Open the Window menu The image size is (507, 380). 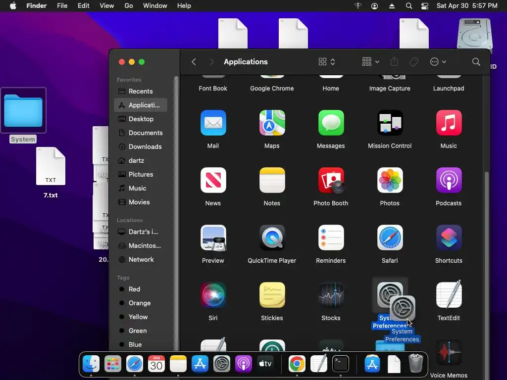point(155,6)
